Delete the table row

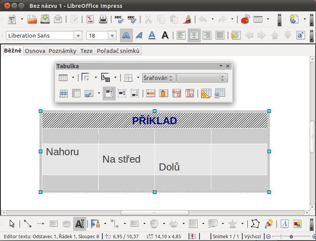click(176, 94)
